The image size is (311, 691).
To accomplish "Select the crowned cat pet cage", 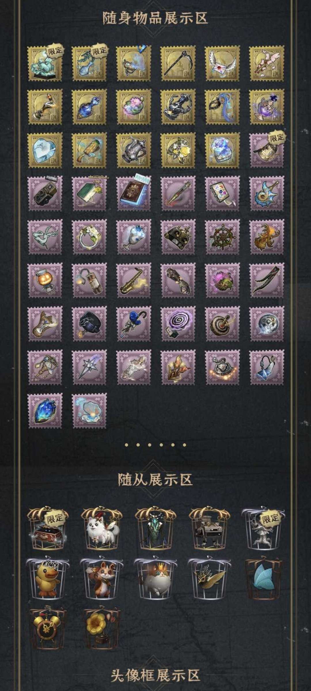I will (156, 579).
